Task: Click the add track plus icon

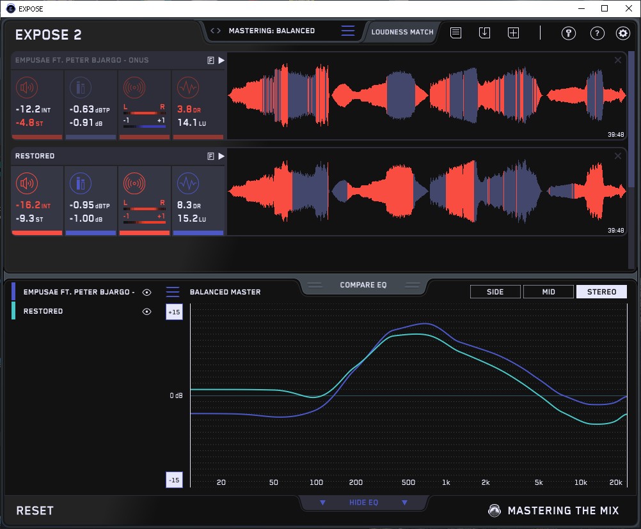Action: pos(513,33)
